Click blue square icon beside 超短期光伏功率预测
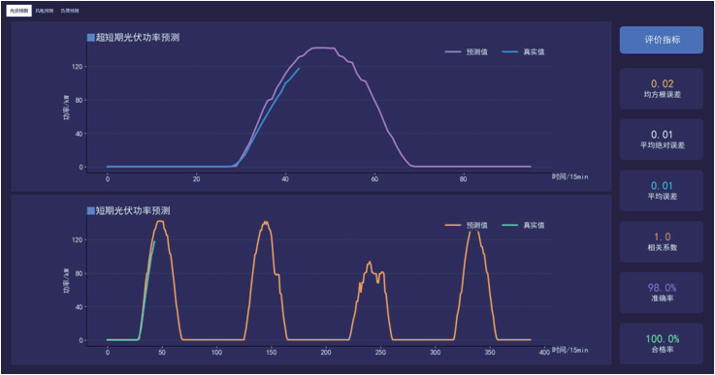This screenshot has height=375, width=715. point(91,38)
